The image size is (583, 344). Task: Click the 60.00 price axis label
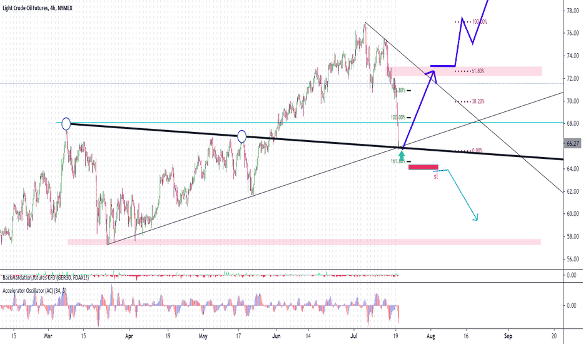[572, 214]
